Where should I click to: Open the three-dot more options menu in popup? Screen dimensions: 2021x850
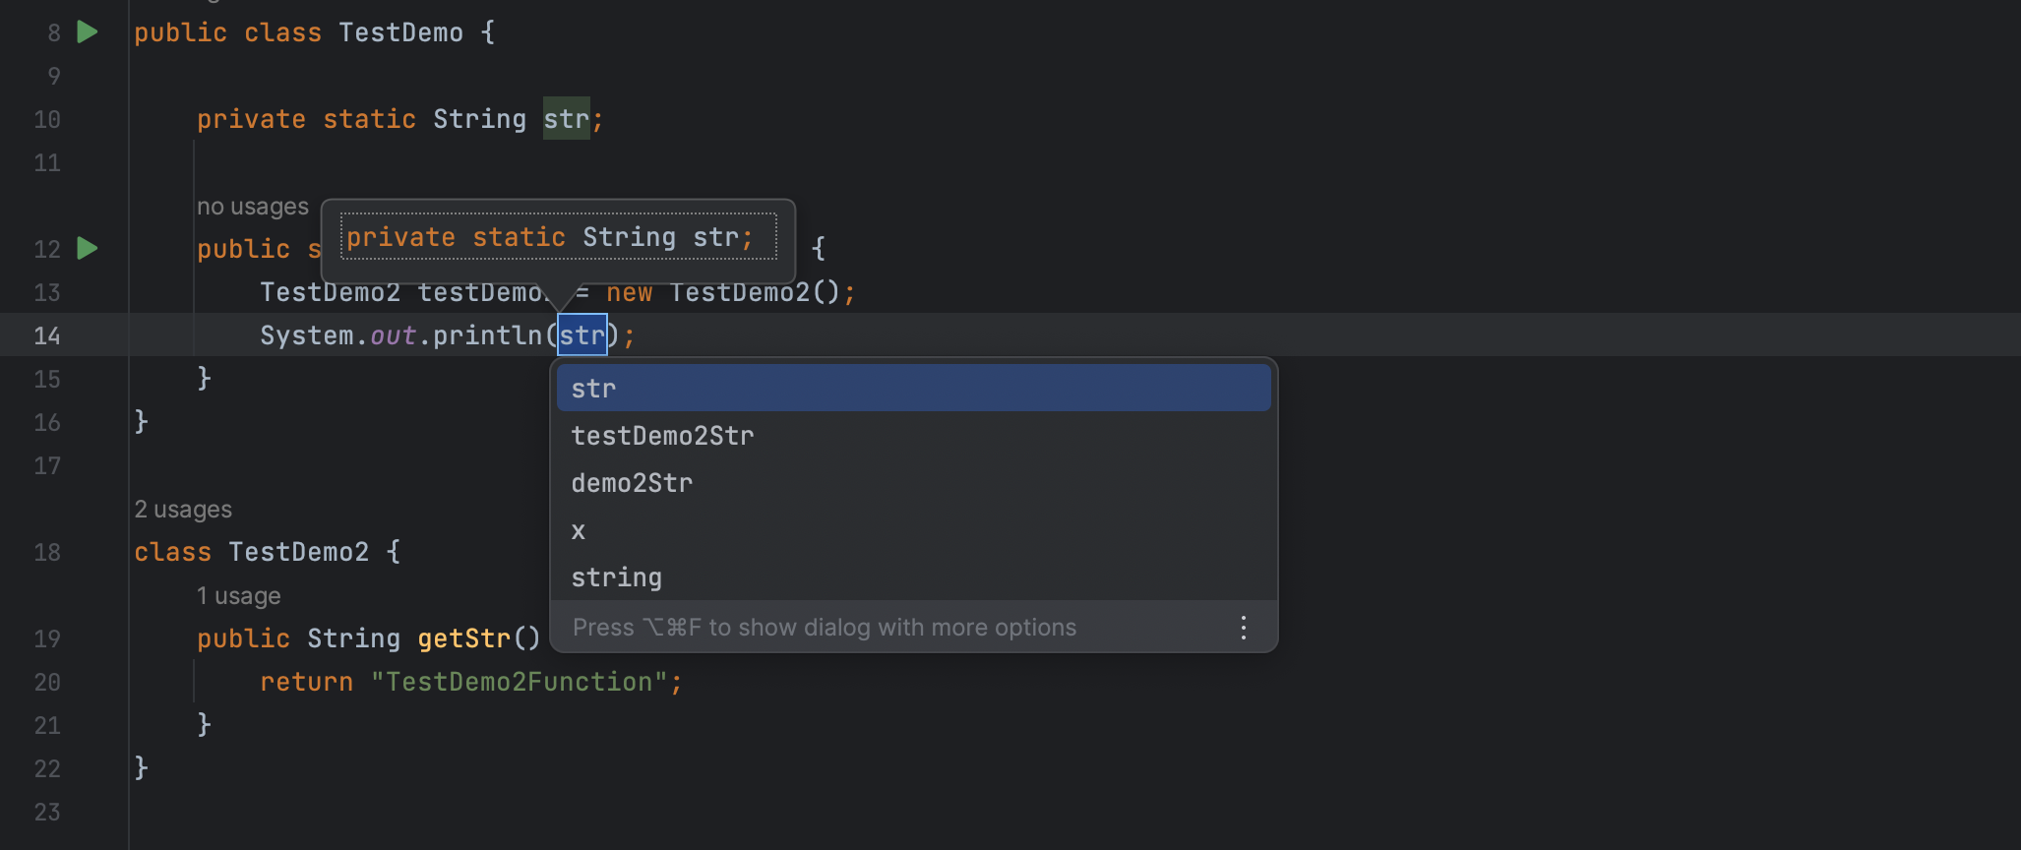tap(1244, 628)
